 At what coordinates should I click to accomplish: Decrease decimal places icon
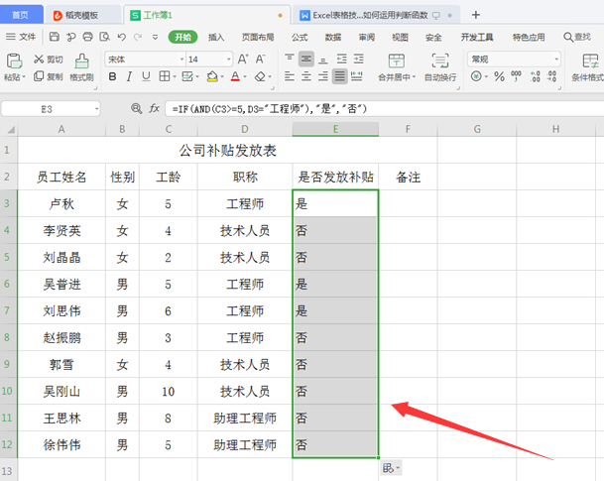point(552,76)
